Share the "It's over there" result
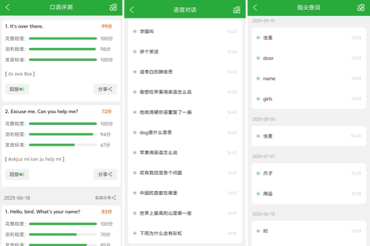This screenshot has width=370, height=246. coord(105,89)
